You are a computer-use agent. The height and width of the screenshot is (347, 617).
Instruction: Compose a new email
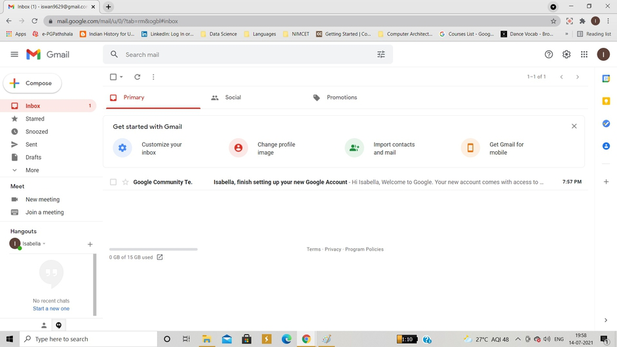[32, 83]
